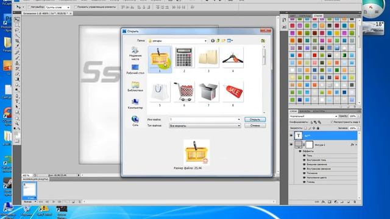Click the Cancel button in dialog

(255, 126)
